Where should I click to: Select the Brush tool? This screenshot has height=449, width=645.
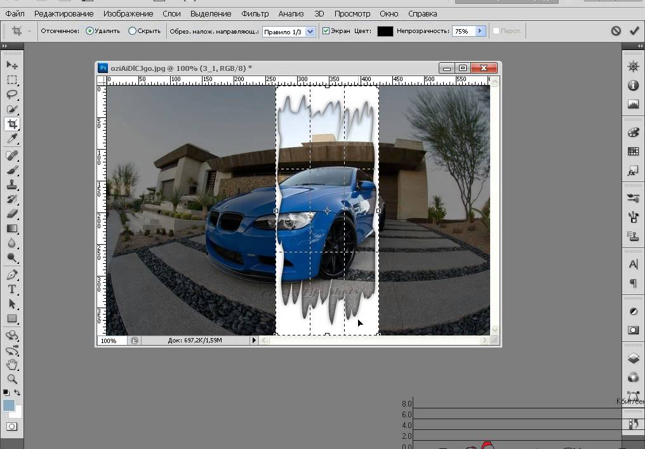click(12, 170)
